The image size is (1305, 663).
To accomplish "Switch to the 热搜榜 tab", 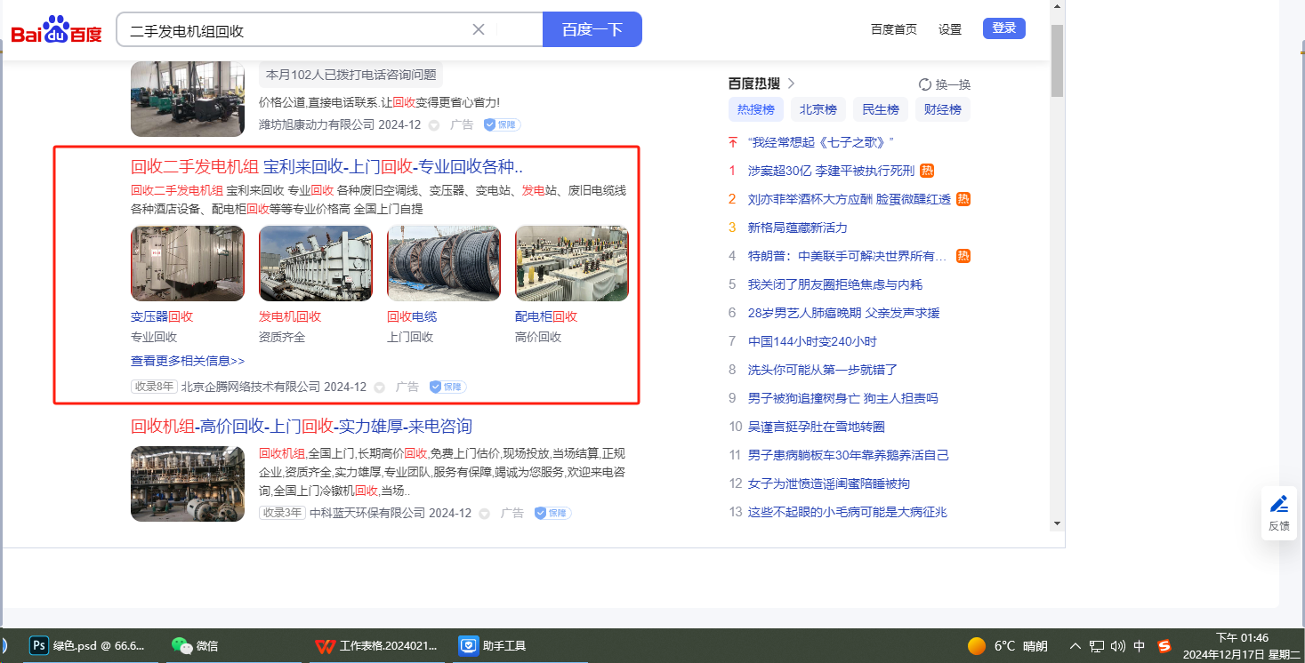I will click(x=756, y=109).
